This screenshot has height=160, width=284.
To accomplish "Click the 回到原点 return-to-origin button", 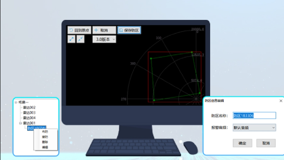I will [80, 30].
